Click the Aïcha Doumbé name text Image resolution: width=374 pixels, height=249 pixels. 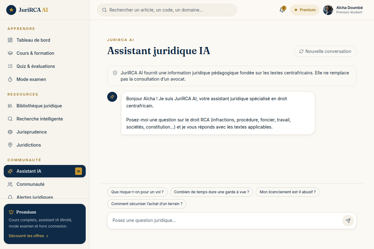point(349,8)
